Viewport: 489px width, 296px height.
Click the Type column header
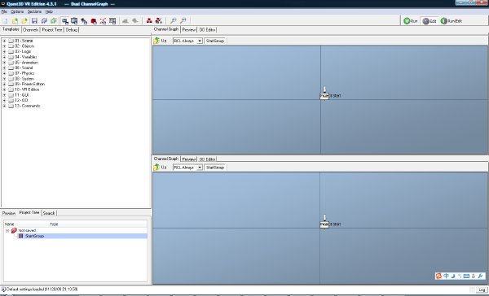(x=99, y=224)
